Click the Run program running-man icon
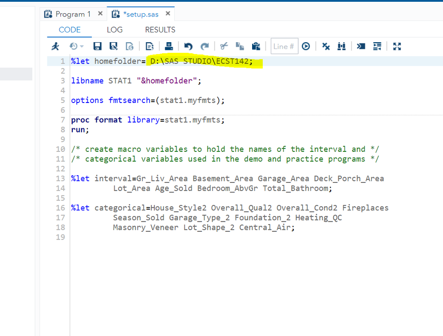 tap(55, 46)
